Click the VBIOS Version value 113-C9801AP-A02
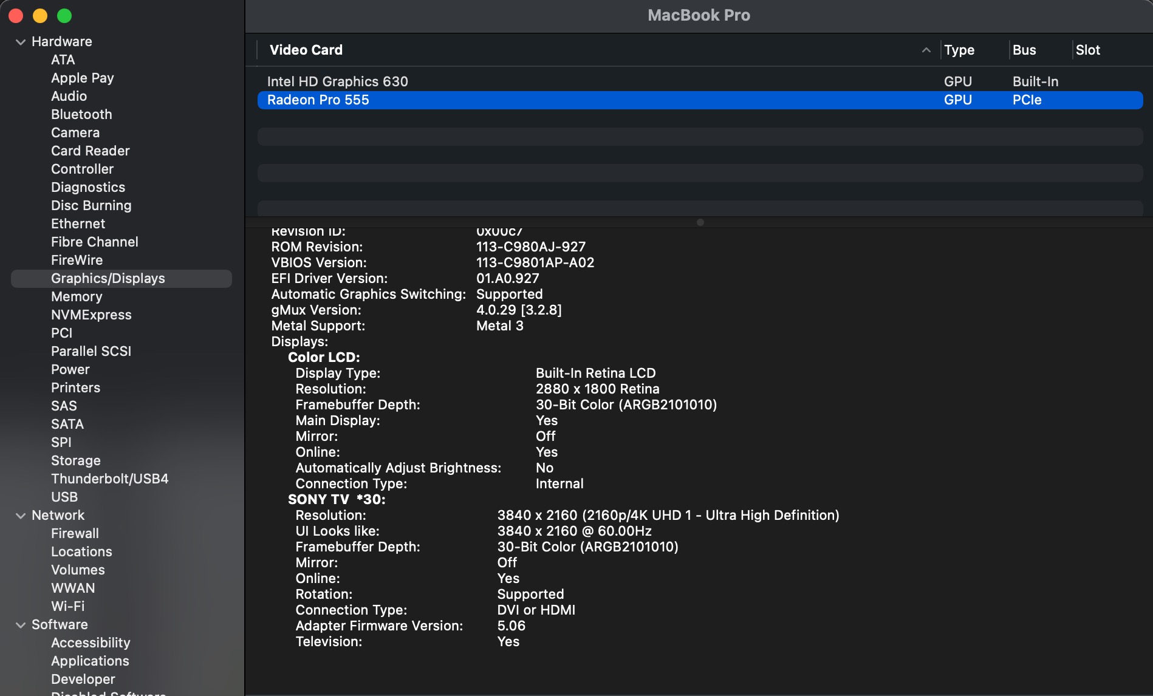The image size is (1153, 696). 535,262
